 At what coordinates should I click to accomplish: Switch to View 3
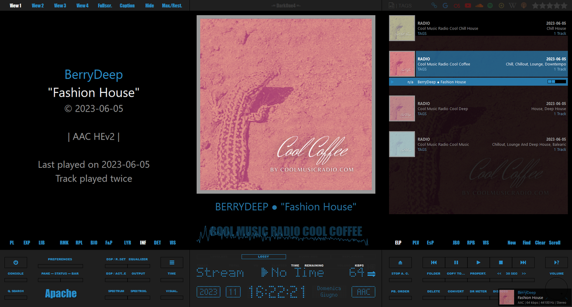[x=60, y=6]
